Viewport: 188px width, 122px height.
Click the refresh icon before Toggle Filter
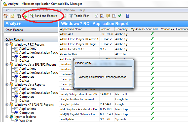tap(64, 16)
